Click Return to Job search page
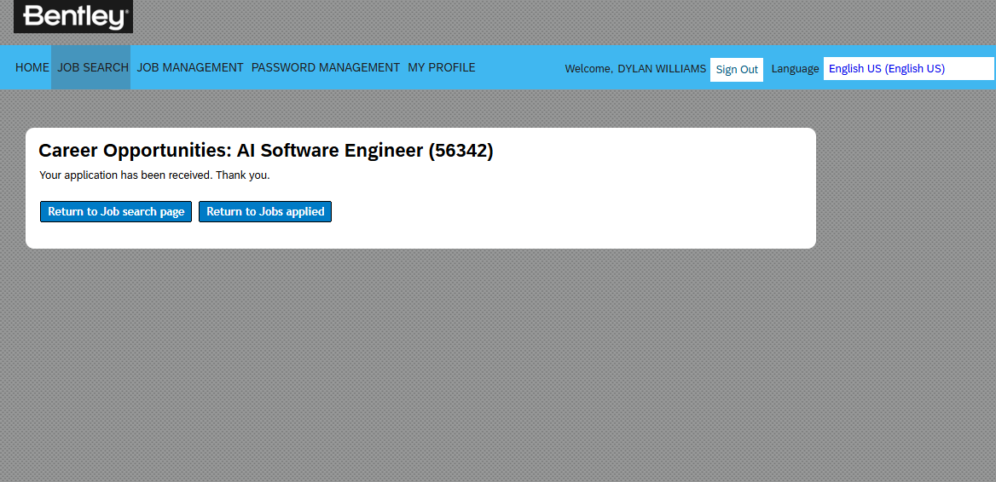Screen dimensions: 996x482 click(116, 212)
